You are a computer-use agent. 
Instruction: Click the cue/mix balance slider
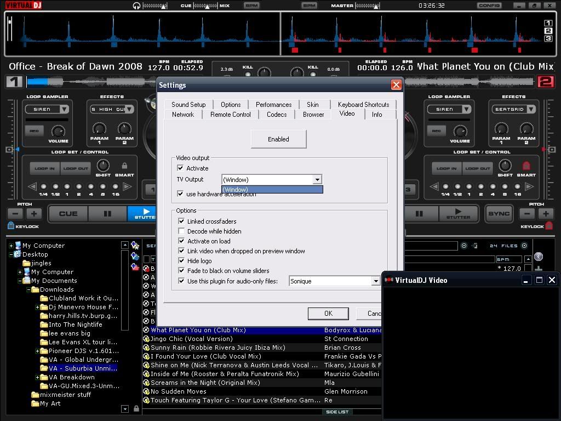click(x=205, y=5)
